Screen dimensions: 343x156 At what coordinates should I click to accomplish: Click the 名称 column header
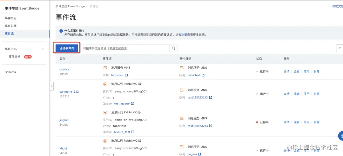point(62,59)
